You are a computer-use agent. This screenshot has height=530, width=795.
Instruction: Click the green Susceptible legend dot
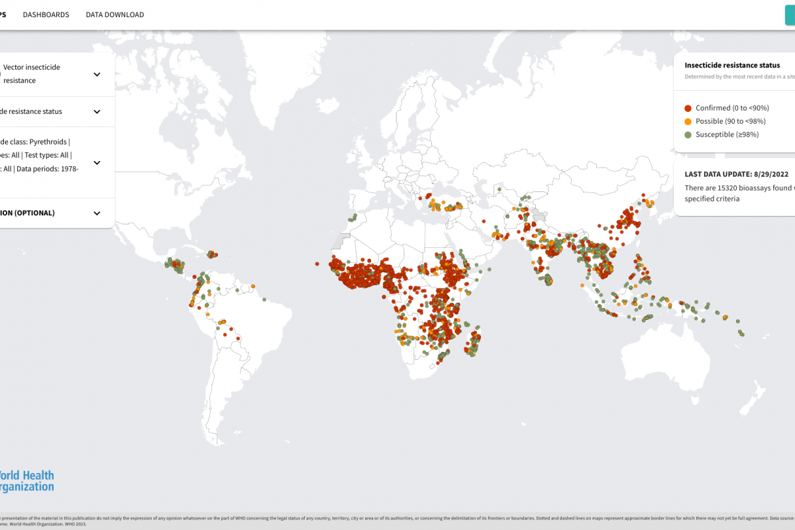pyautogui.click(x=688, y=134)
